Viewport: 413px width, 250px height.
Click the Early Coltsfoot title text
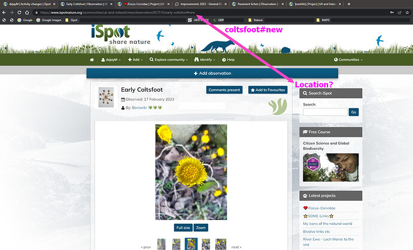(142, 90)
